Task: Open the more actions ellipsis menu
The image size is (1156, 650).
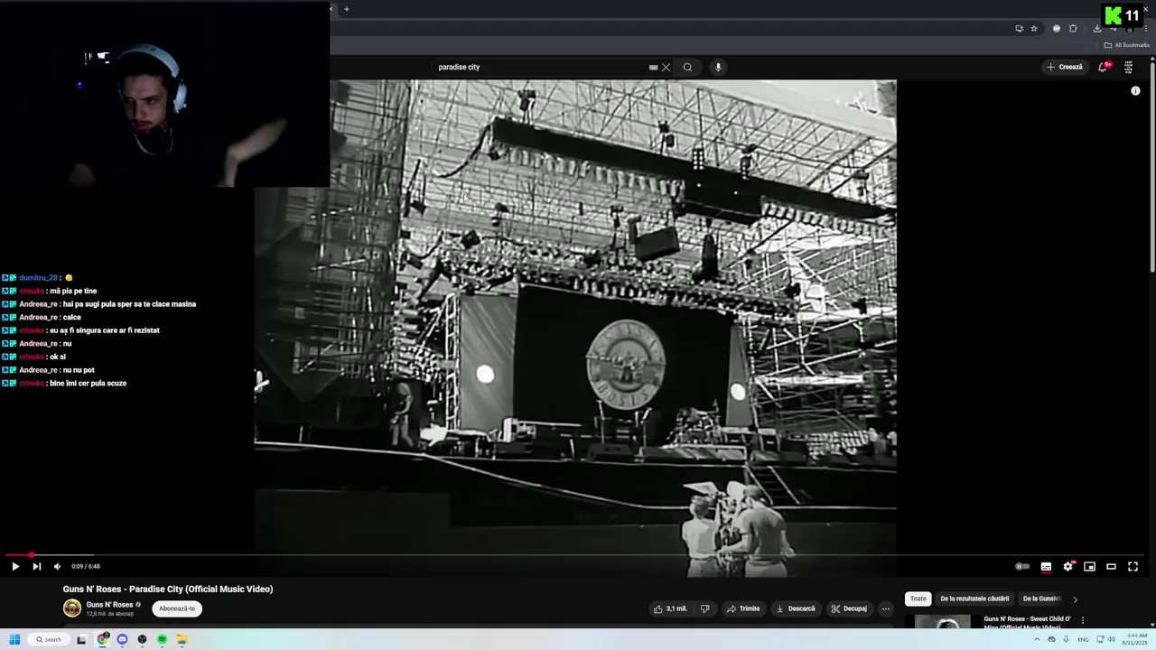Action: [886, 608]
